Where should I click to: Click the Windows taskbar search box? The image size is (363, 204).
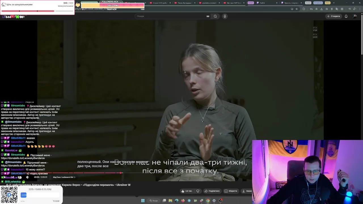coord(154,201)
